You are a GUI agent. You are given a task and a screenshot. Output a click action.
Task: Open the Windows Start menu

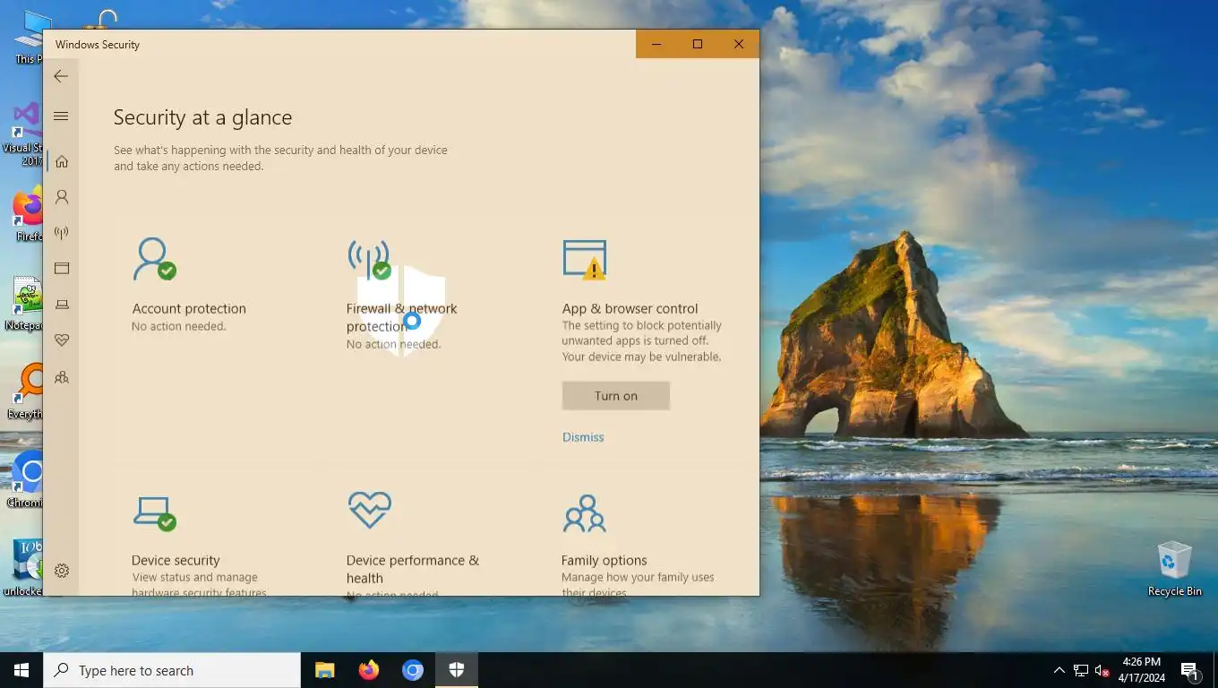pos(21,670)
